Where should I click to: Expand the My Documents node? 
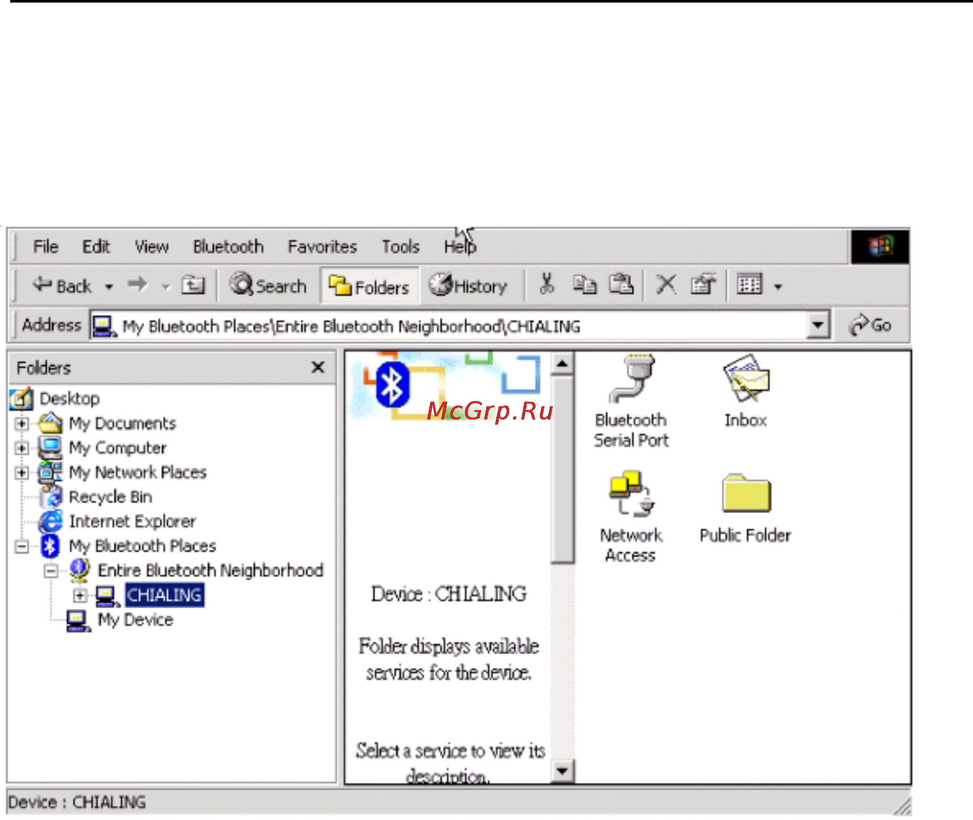click(x=22, y=423)
